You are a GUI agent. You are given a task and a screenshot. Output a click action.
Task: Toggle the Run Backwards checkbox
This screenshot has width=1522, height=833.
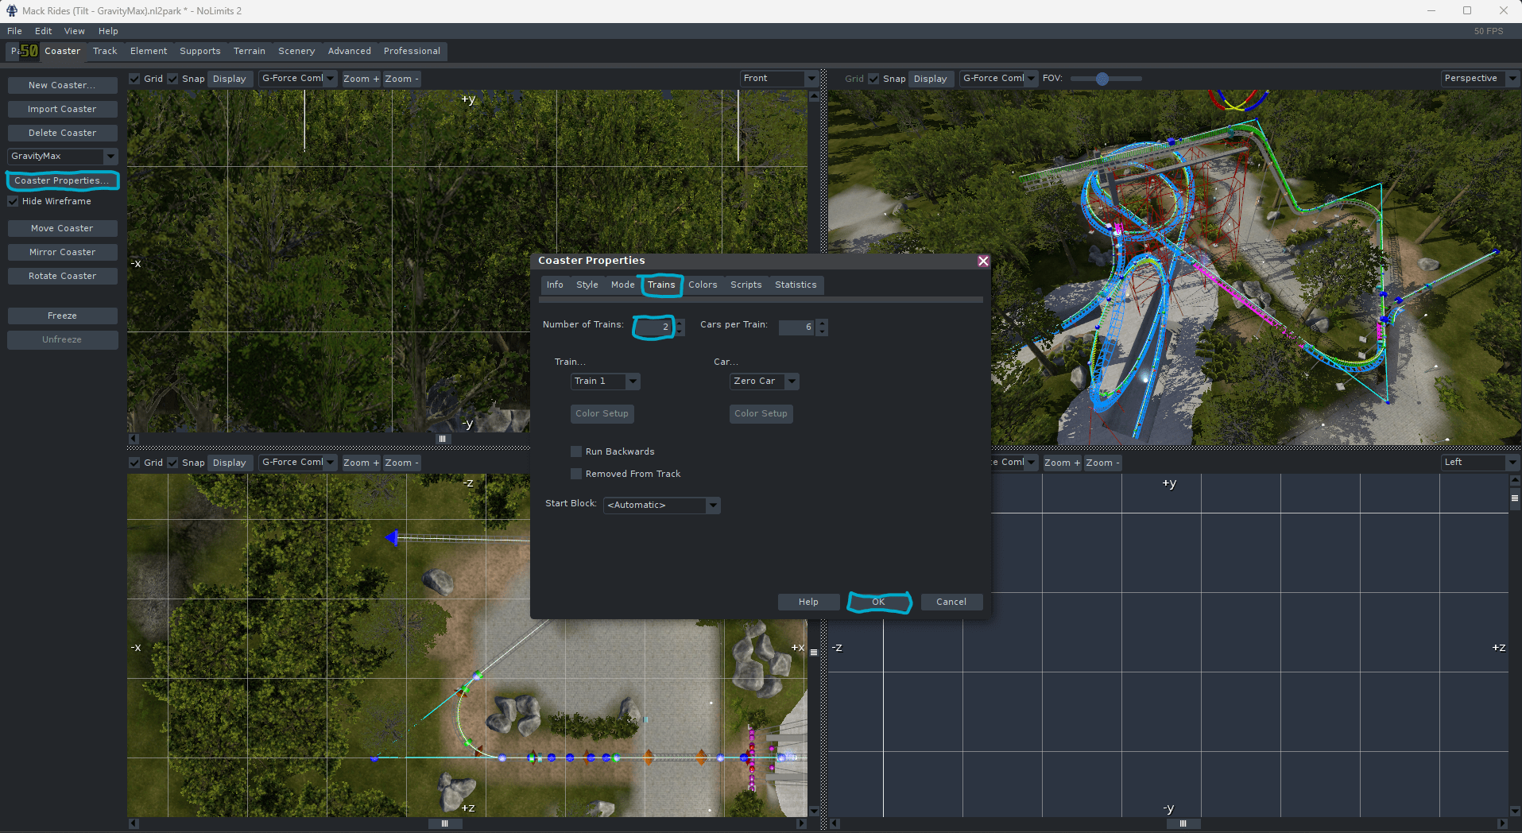576,451
